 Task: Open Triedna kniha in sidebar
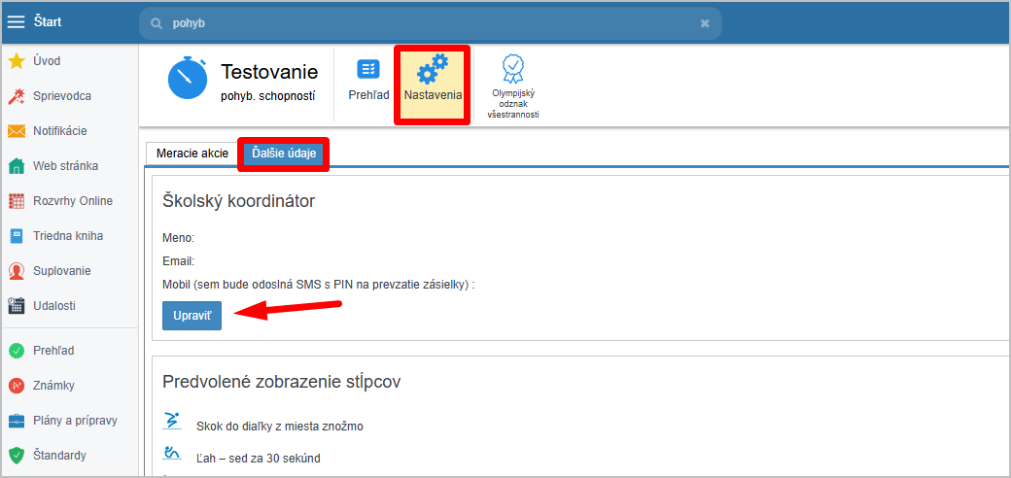point(67,236)
